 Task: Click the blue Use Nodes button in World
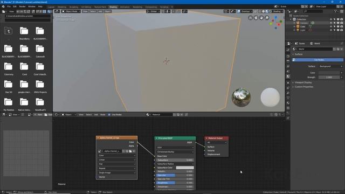click(x=318, y=60)
